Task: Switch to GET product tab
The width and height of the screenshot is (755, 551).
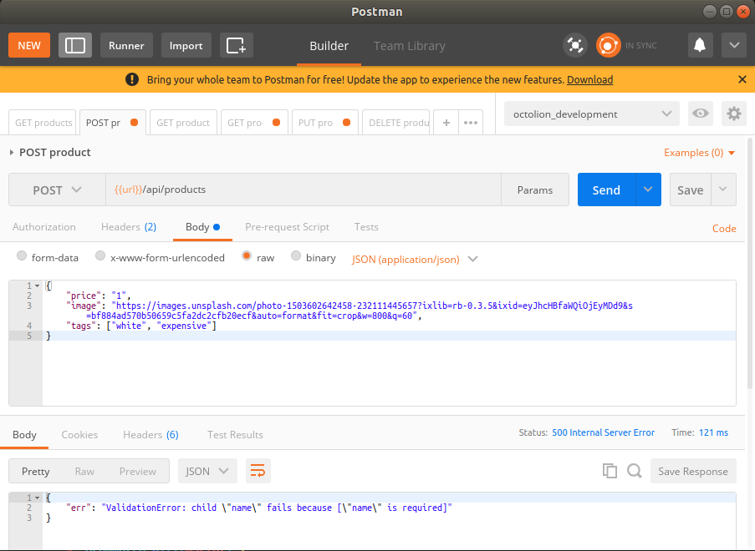Action: [183, 123]
